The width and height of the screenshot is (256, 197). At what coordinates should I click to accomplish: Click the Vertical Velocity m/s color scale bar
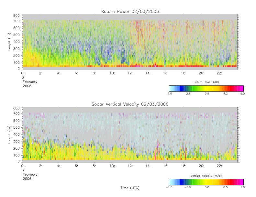[206, 182]
